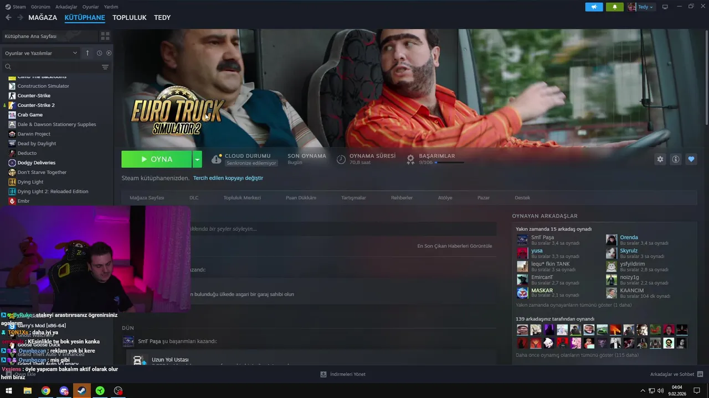709x398 pixels.
Task: Go forward with the right arrow
Action: [20, 18]
